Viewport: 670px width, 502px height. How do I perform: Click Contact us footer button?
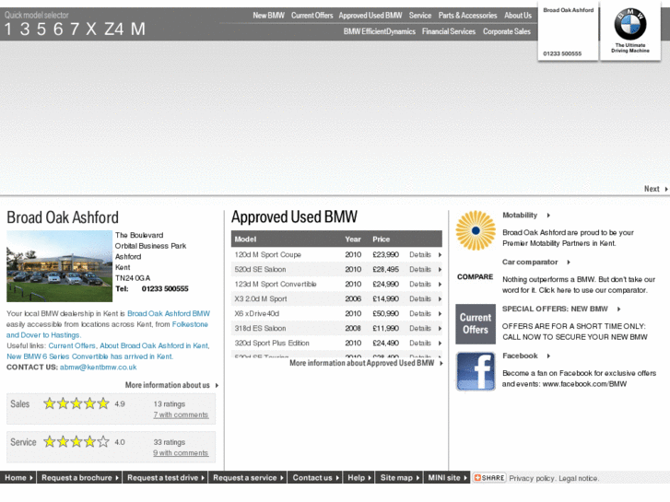point(315,478)
